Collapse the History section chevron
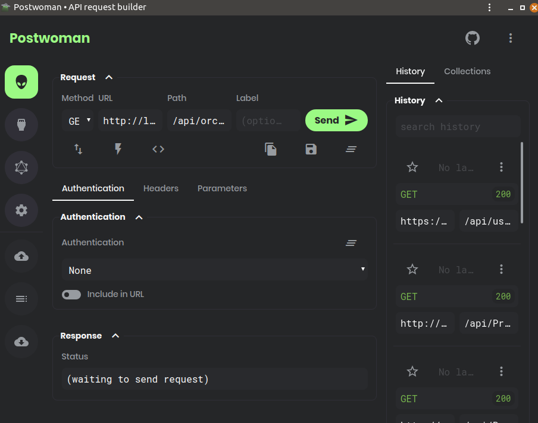The width and height of the screenshot is (538, 423). coord(439,100)
